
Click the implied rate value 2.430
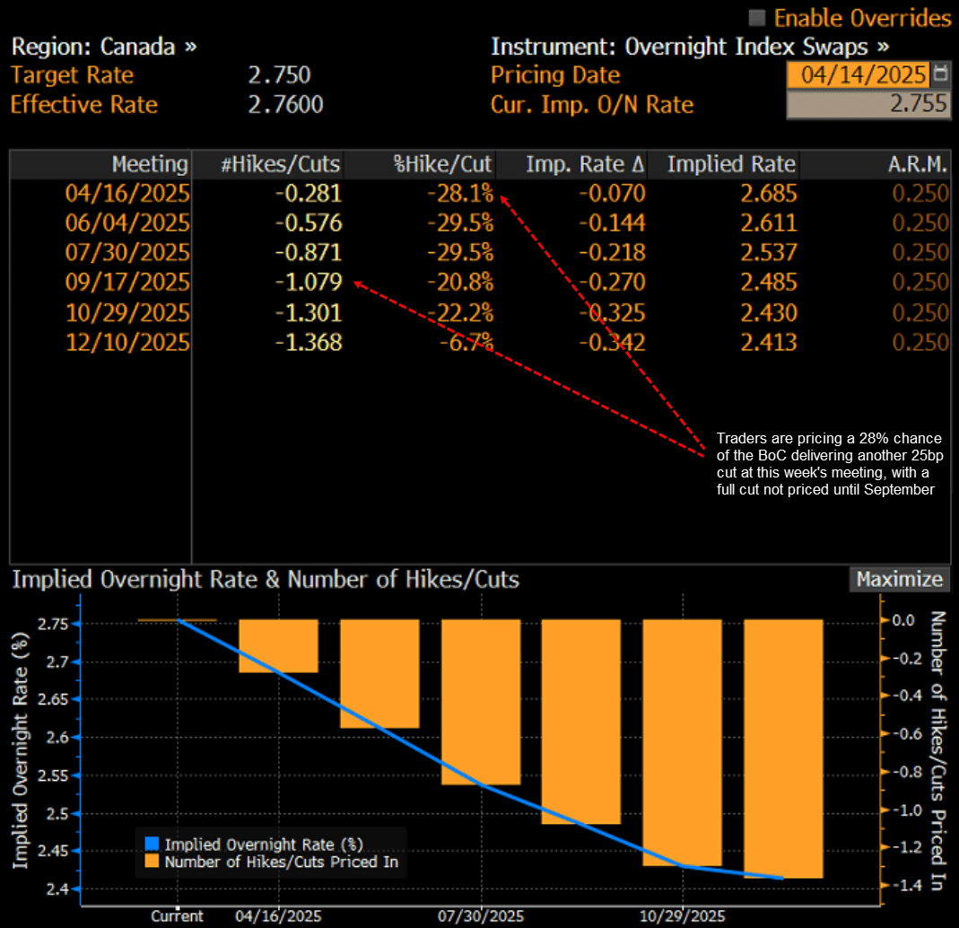point(769,312)
